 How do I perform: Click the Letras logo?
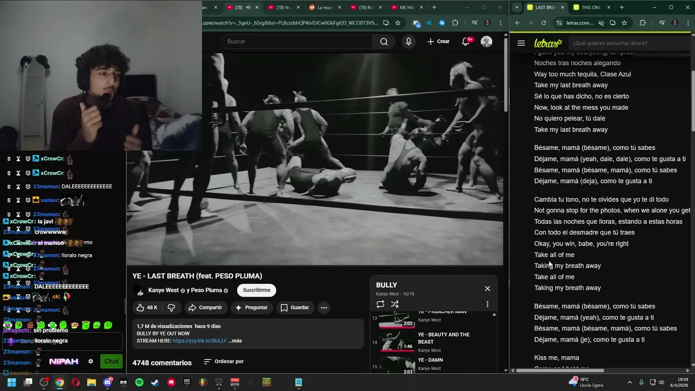(x=548, y=43)
